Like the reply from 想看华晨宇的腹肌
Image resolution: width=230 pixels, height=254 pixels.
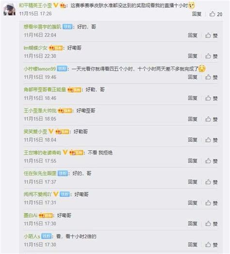211,36
